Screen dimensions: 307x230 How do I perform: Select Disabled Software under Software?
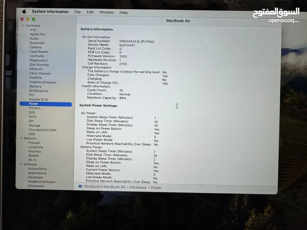coord(42,182)
